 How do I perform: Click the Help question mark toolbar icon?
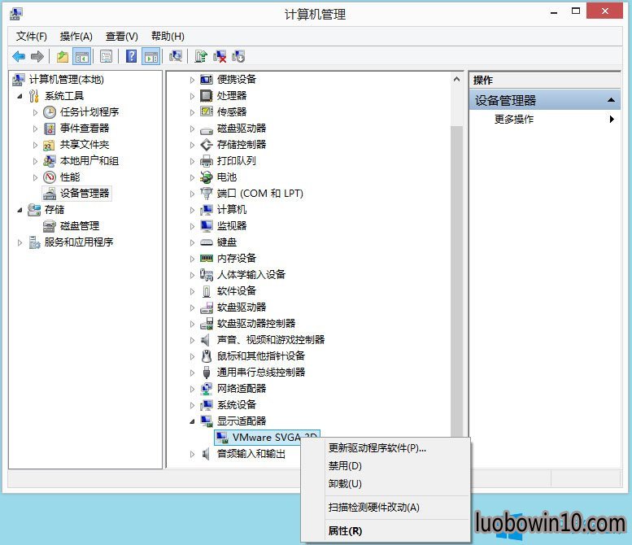pos(131,56)
